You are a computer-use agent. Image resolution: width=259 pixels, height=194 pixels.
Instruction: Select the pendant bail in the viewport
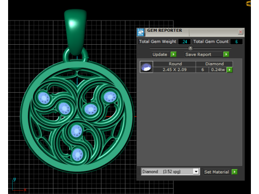76,32
